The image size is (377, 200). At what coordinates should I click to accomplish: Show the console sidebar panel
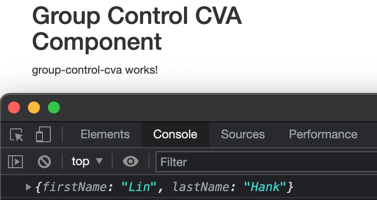tap(15, 161)
